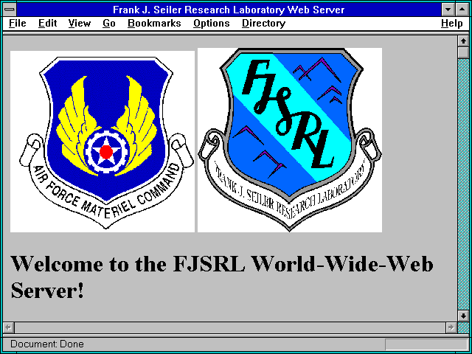Open the Directory menu
Screen dimensions: 472x354
click(x=264, y=24)
